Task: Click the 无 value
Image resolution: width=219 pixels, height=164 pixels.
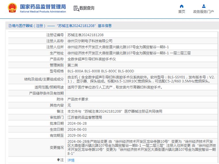Action: point(69,105)
